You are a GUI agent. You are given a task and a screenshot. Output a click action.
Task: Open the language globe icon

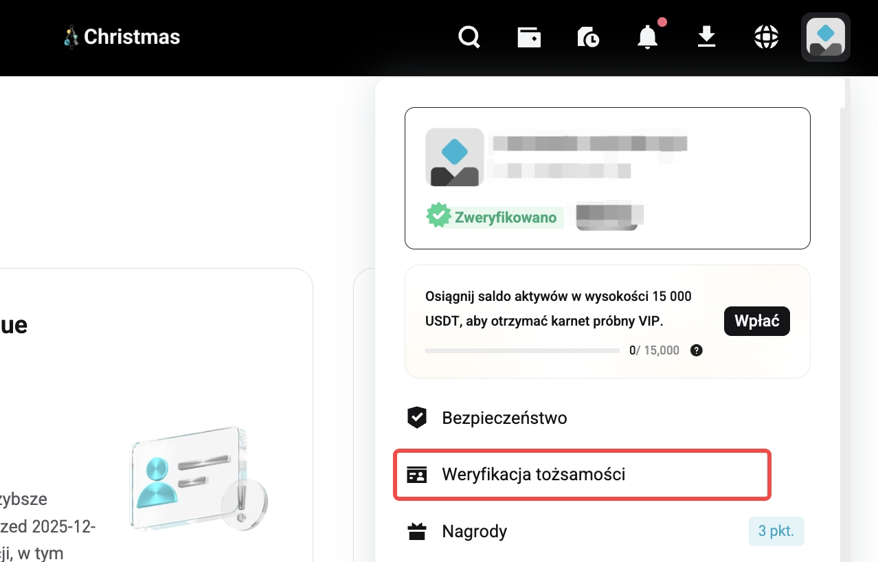click(x=765, y=37)
